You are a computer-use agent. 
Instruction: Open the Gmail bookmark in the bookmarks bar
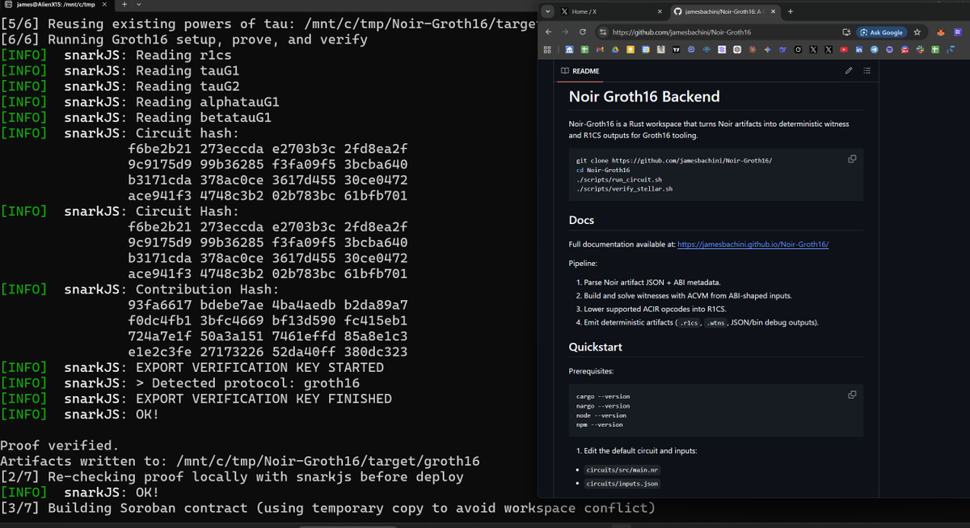pyautogui.click(x=600, y=49)
